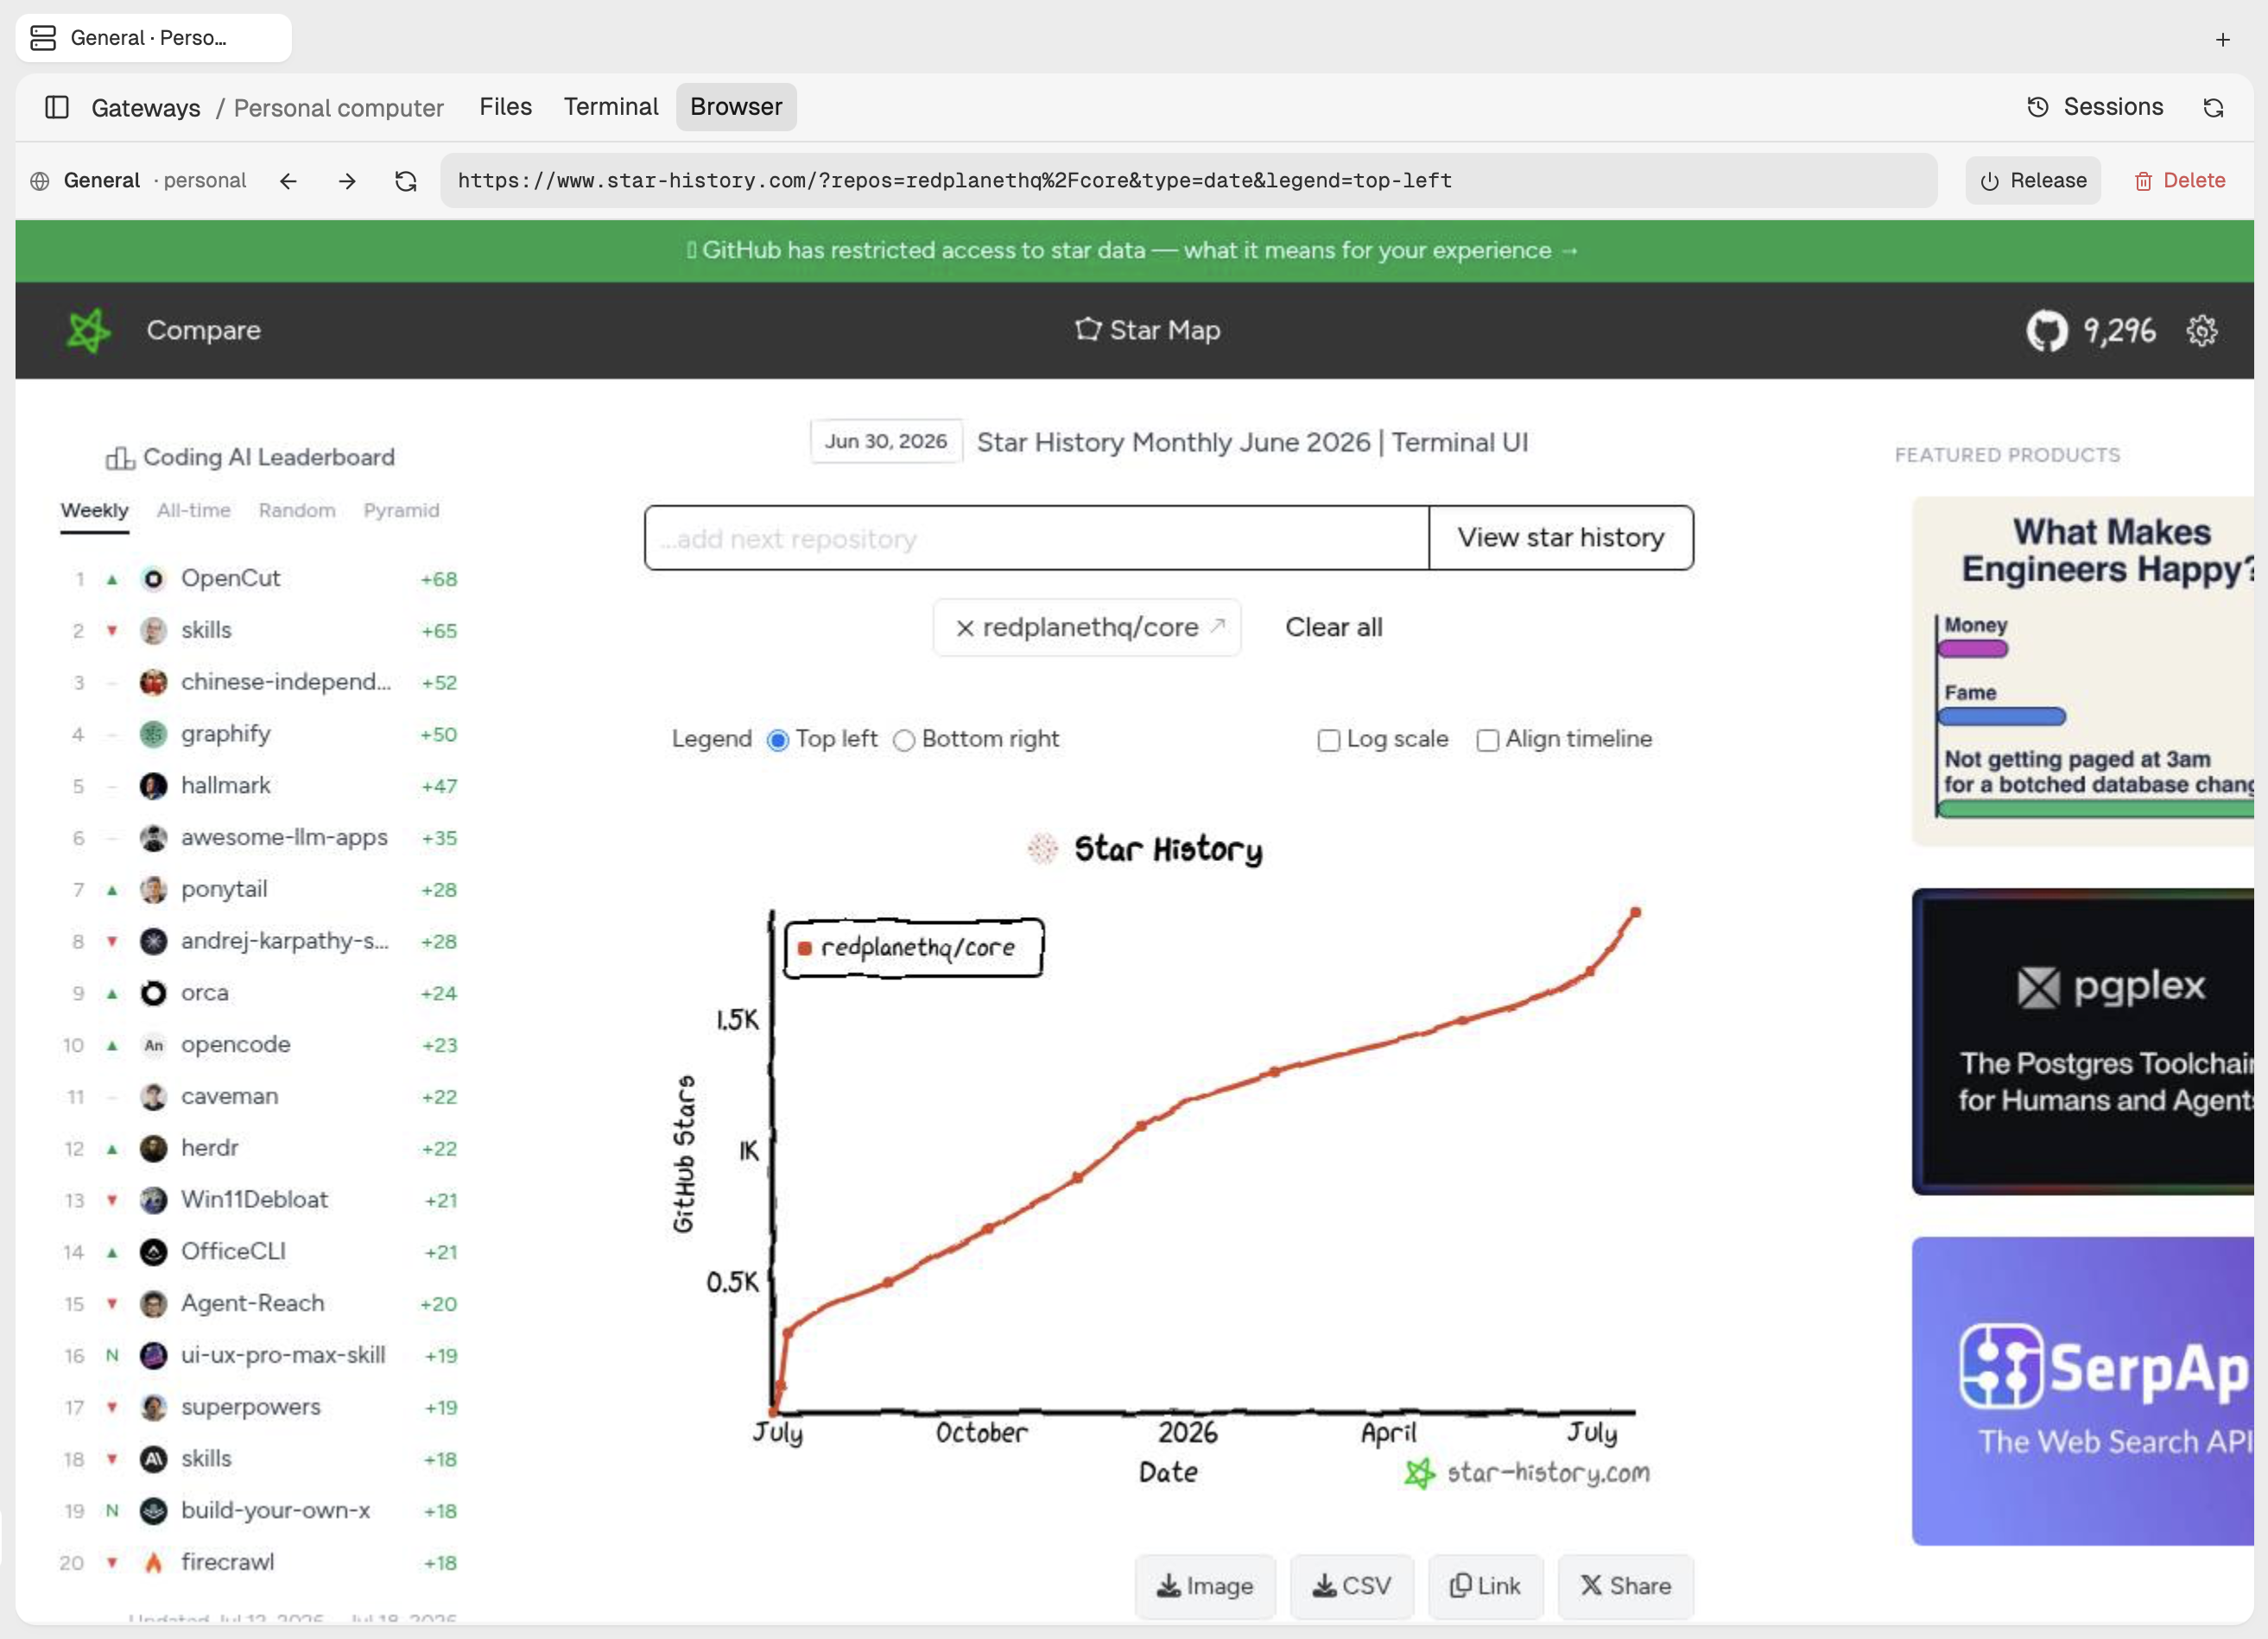Focus the add next repository field

(x=1036, y=538)
